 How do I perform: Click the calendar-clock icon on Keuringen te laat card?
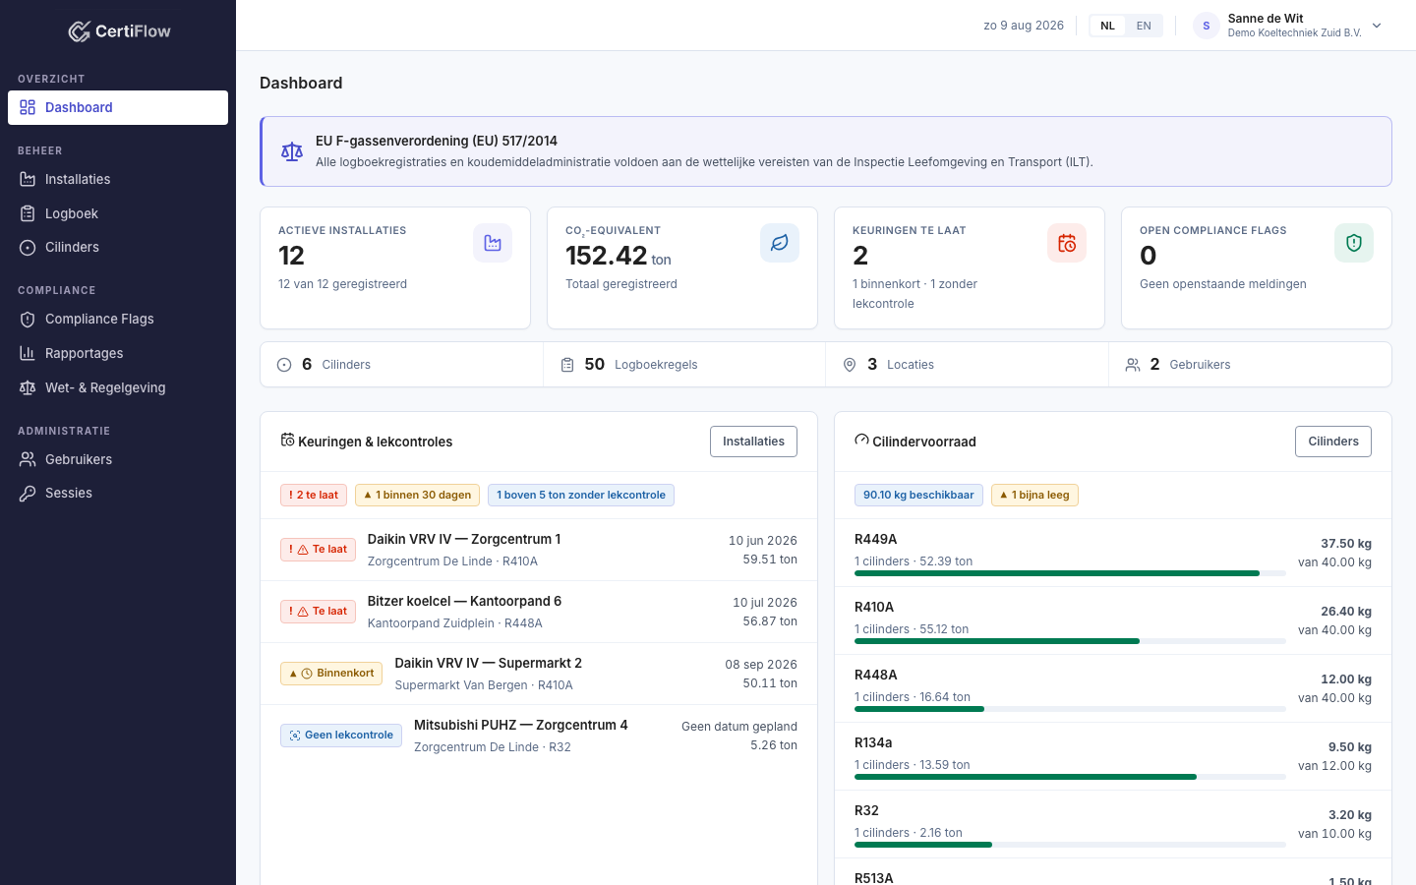pyautogui.click(x=1067, y=243)
